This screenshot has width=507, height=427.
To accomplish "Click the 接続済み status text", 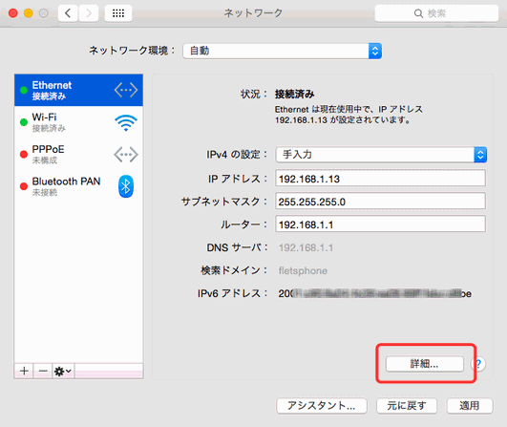I will [x=295, y=95].
